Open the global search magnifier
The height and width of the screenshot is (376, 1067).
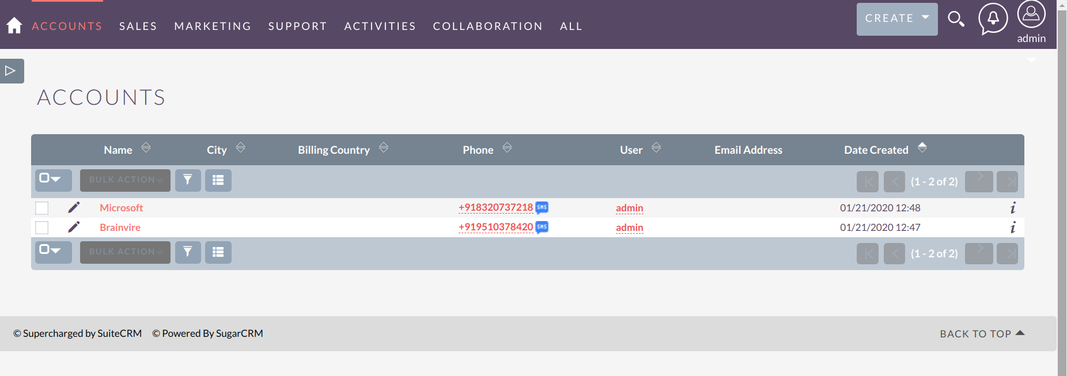coord(956,19)
